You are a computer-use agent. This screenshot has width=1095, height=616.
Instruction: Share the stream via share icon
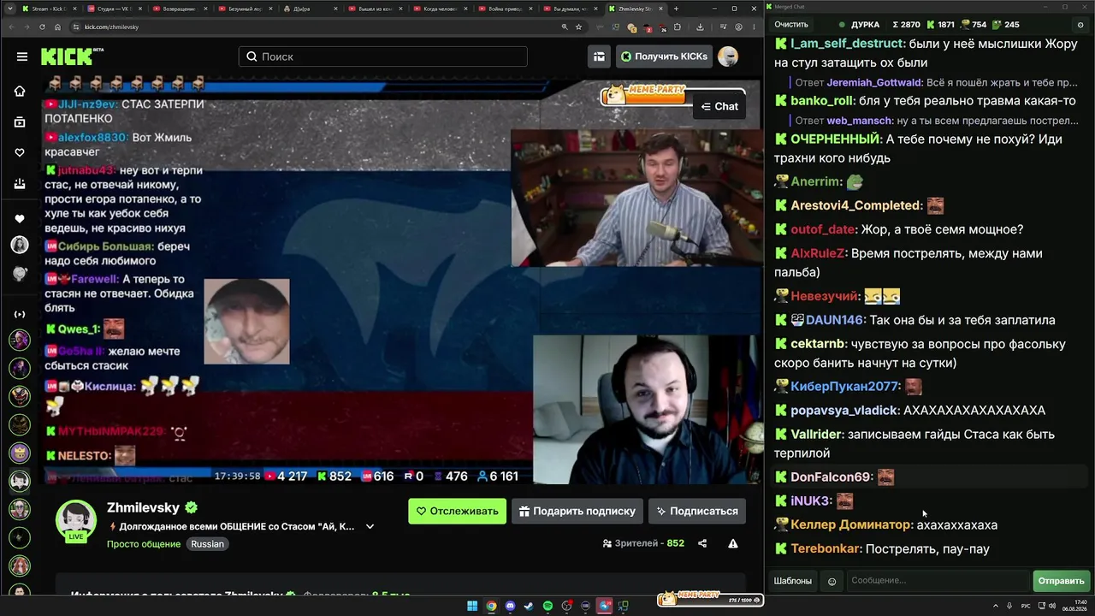pyautogui.click(x=702, y=543)
